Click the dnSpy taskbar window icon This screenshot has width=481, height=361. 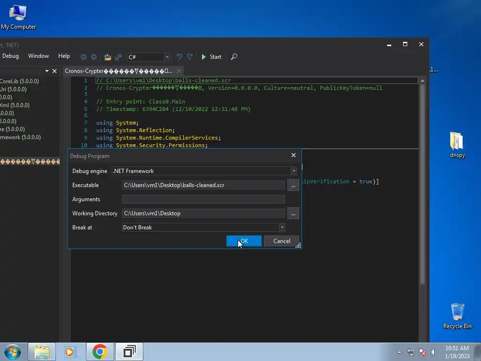[x=129, y=352]
